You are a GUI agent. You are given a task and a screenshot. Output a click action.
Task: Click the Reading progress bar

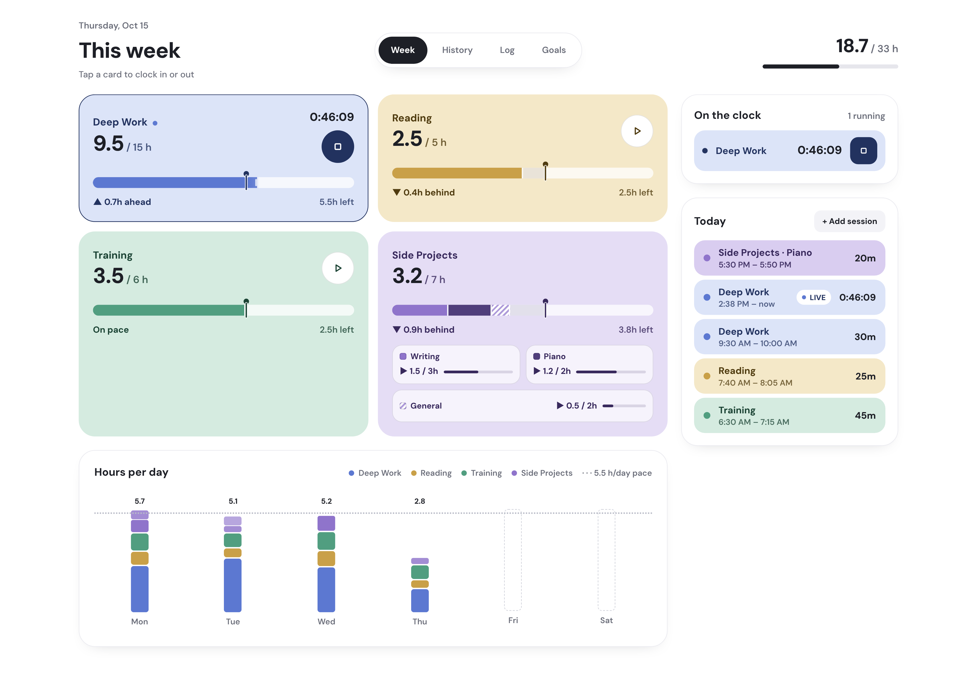[523, 173]
